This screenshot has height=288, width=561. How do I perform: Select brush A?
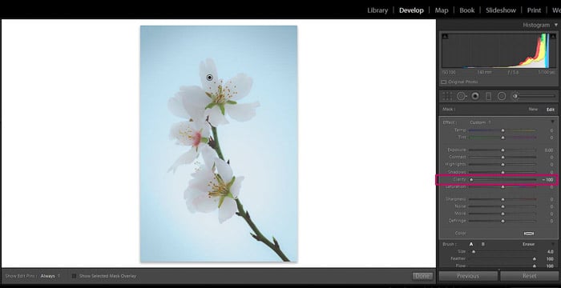(x=471, y=245)
